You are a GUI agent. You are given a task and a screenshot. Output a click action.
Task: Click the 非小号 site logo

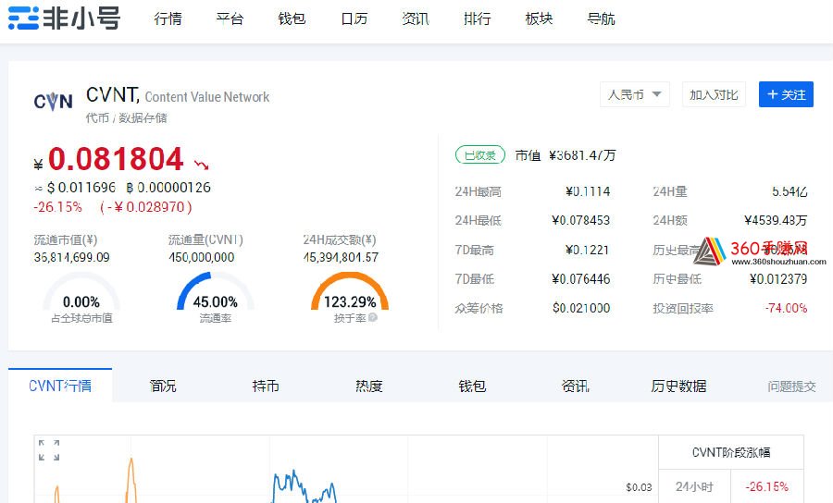point(64,18)
